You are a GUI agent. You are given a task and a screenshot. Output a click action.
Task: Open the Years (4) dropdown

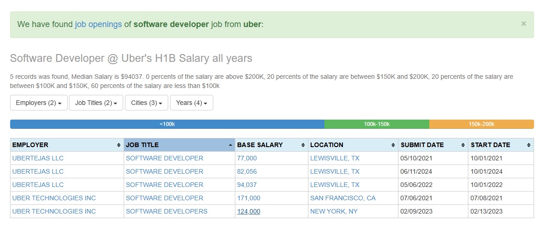click(x=192, y=103)
